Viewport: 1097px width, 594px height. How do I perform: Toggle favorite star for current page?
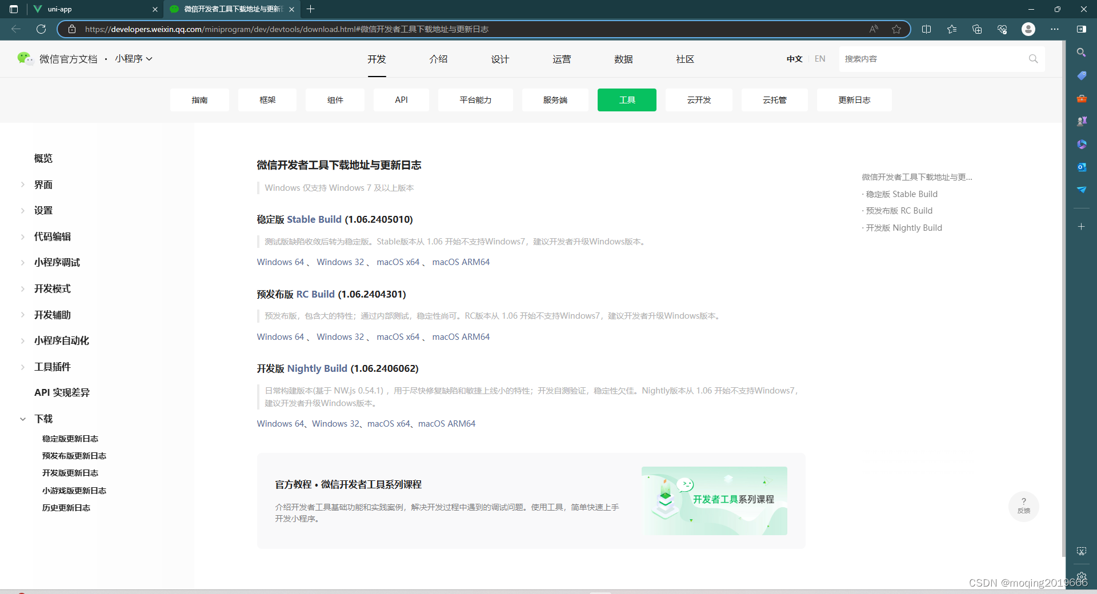coord(896,29)
